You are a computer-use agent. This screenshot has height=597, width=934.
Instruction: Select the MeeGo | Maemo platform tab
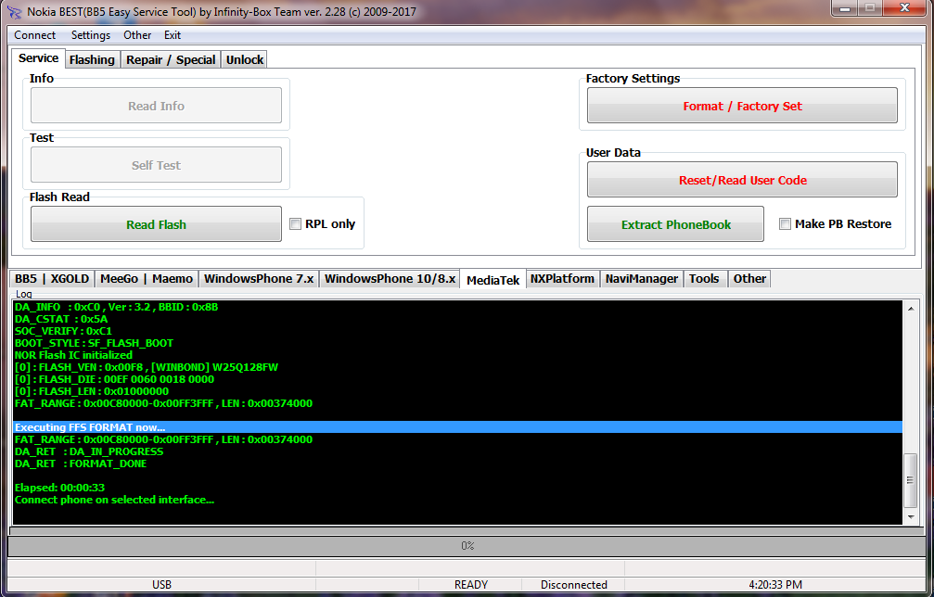click(147, 278)
